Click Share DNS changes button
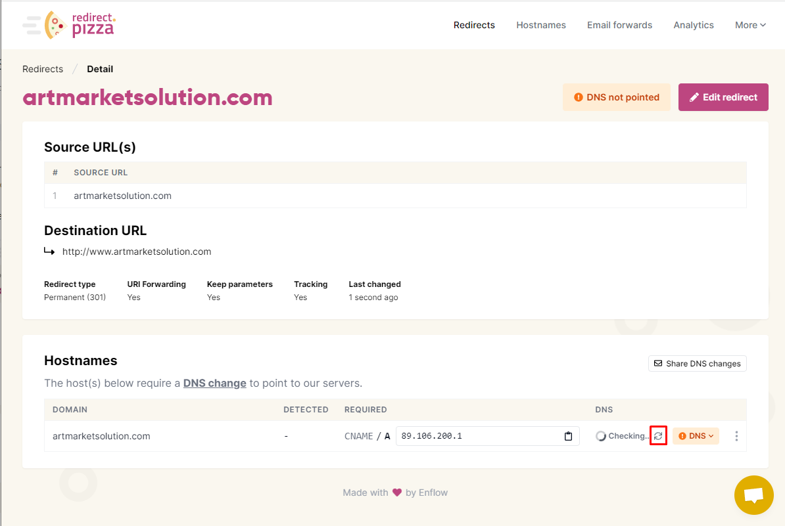 [x=697, y=364]
